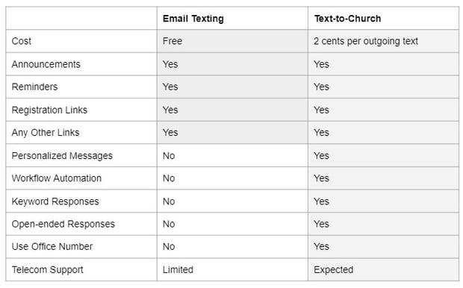Click No in the Personalized Messages row
Viewport: 463px width, 288px height.
[x=169, y=155]
